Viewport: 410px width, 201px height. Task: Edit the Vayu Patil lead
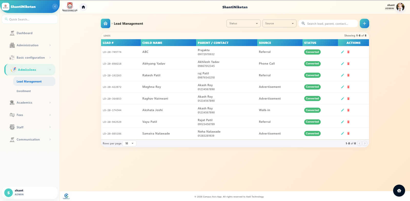(x=342, y=122)
